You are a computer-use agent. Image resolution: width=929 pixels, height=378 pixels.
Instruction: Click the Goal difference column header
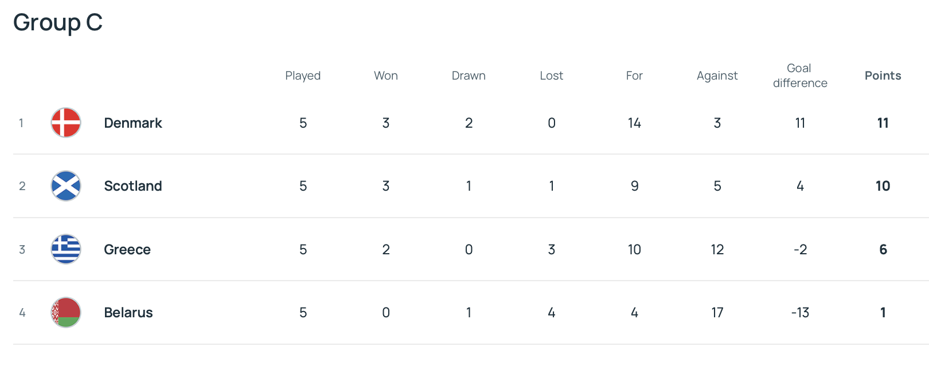pos(800,76)
